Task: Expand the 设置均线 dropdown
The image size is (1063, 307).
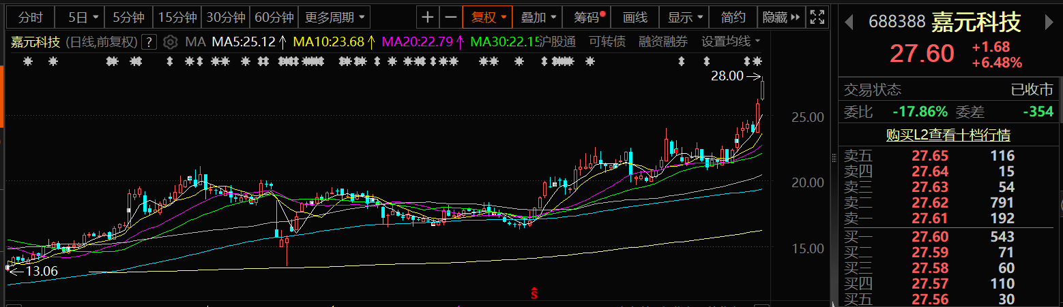Action: tap(731, 42)
